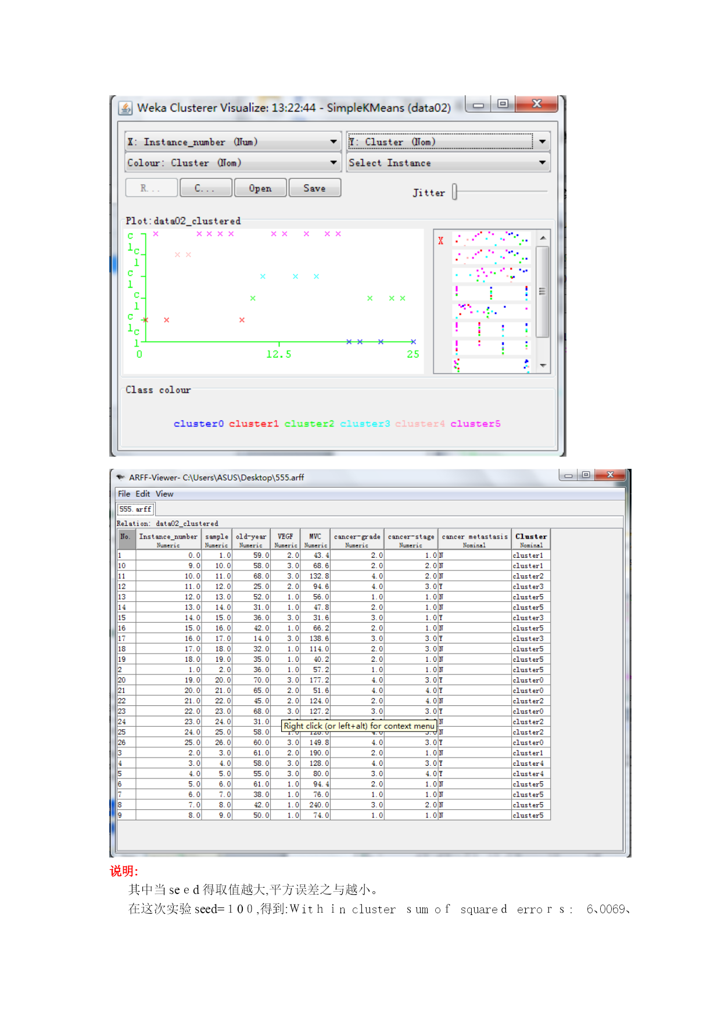Click the MVC cell with value 94.4
This screenshot has width=721, height=1019.
click(315, 784)
